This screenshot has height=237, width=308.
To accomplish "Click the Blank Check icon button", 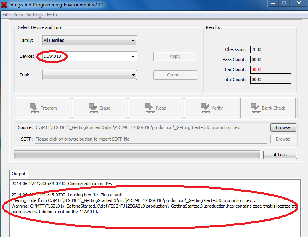I will [267, 108].
